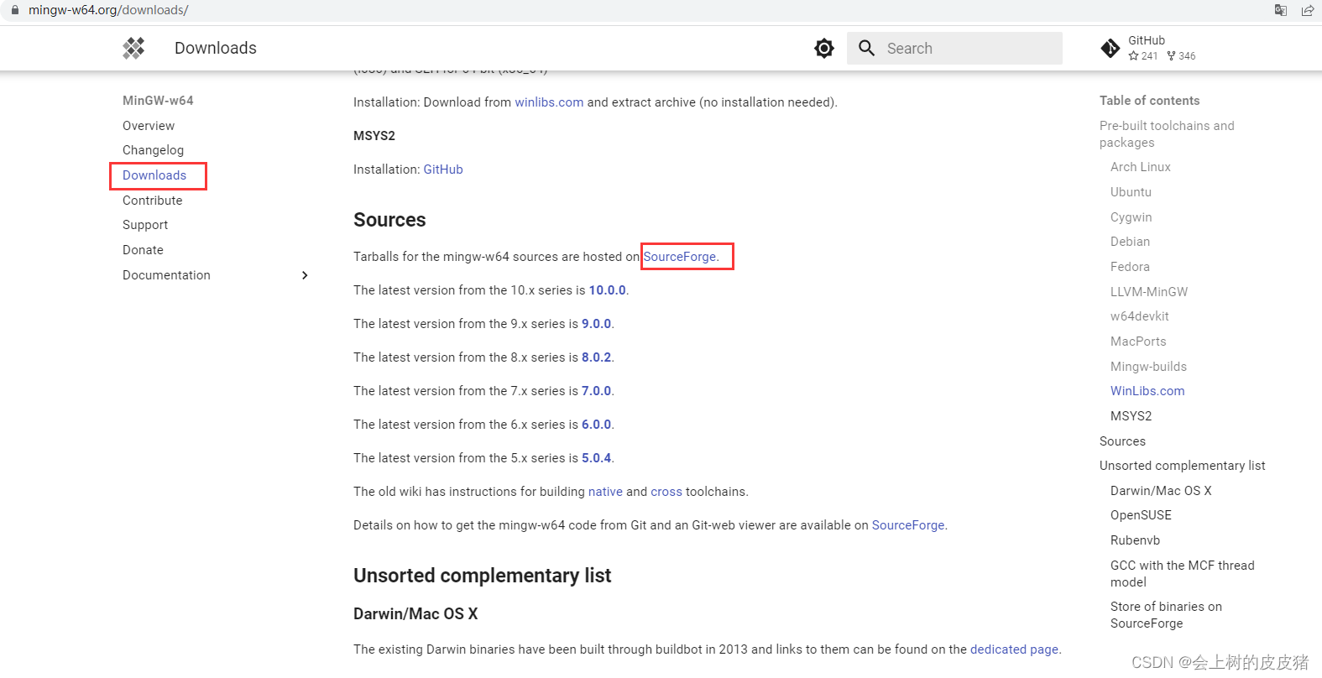Jump to LLVM-MinGW section
The image size is (1322, 678).
click(1149, 292)
